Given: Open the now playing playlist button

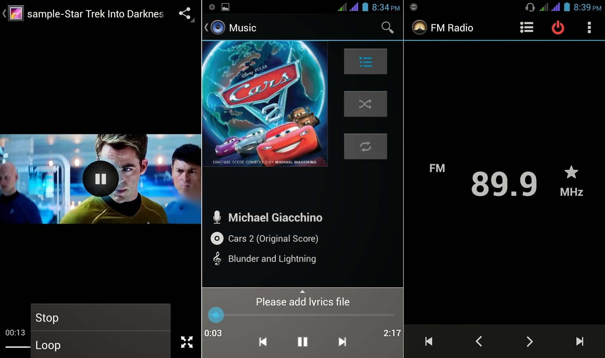Looking at the screenshot, I should (x=365, y=61).
